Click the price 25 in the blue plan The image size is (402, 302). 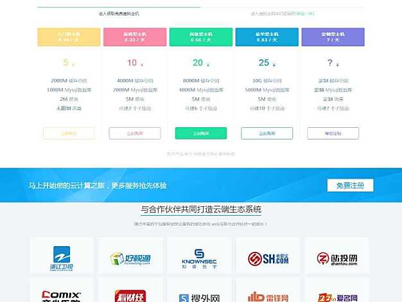[x=264, y=62]
